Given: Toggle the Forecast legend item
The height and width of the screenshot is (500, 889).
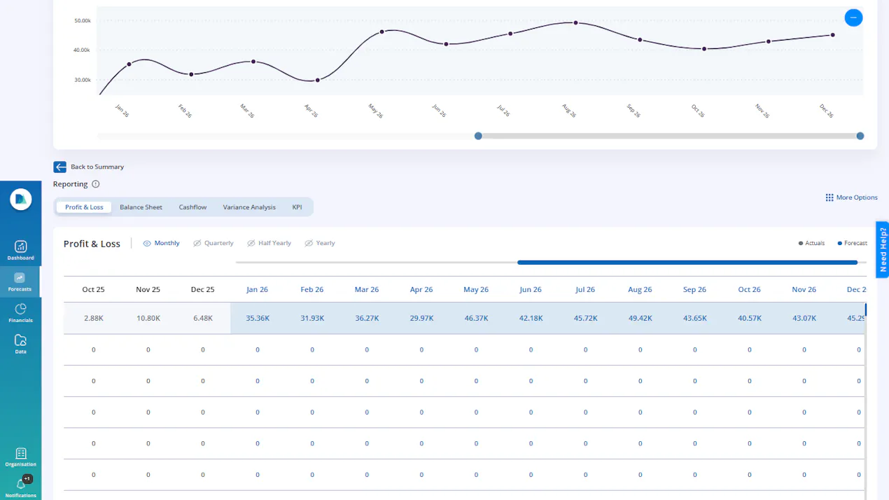Looking at the screenshot, I should click(x=853, y=243).
